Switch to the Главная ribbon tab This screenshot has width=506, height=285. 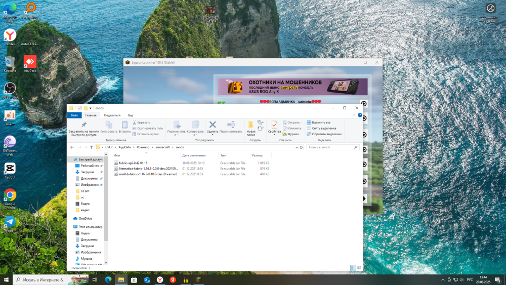click(91, 115)
